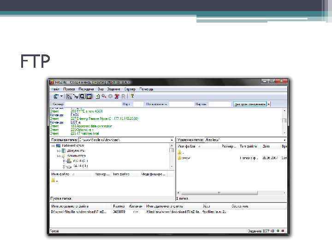Click the Сервер host input field
The width and height of the screenshot is (332, 249).
click(x=93, y=104)
